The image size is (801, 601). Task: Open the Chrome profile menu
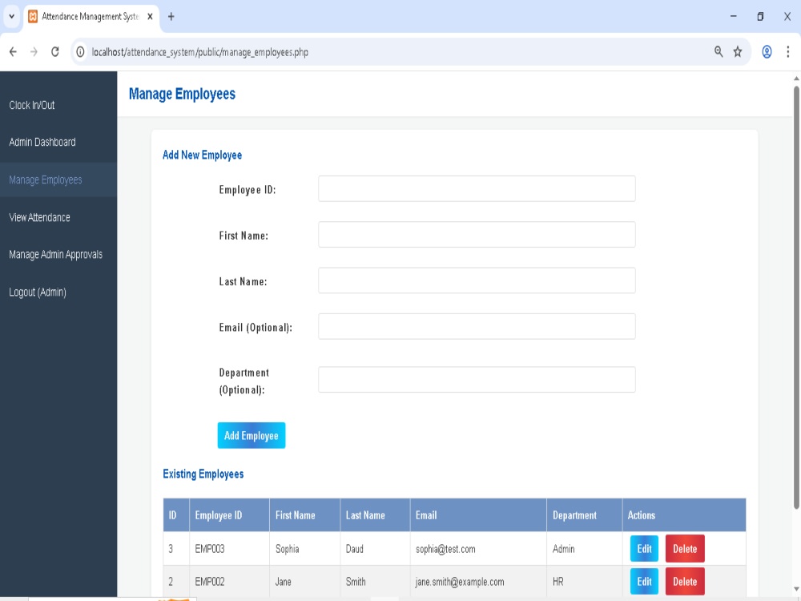point(767,51)
